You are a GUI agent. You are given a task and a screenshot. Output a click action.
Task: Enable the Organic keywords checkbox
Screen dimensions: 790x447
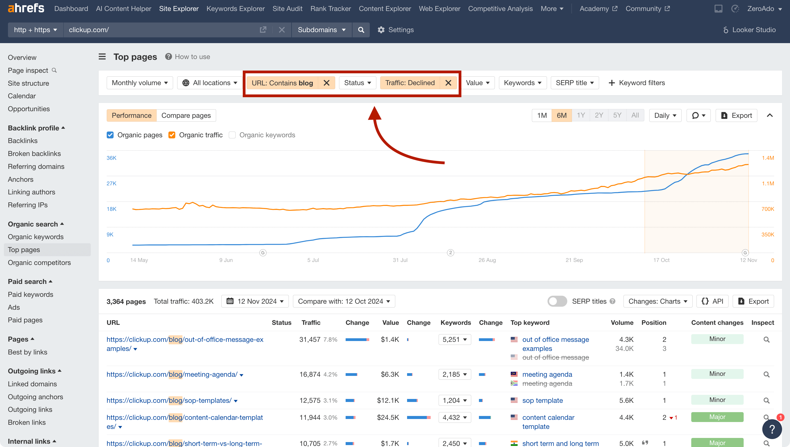click(232, 135)
